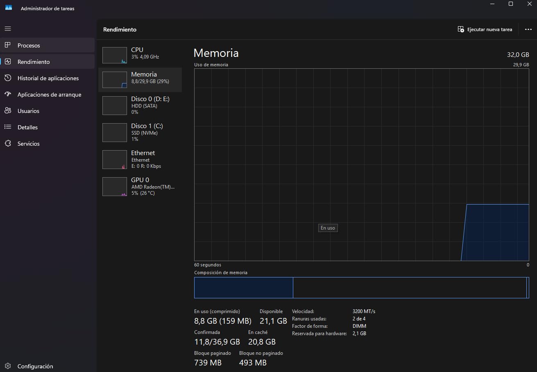Select the GPU 0 graph thumbnail
537x372 pixels.
click(x=115, y=187)
